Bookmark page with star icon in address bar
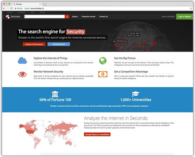 pyautogui.click(x=191, y=9)
